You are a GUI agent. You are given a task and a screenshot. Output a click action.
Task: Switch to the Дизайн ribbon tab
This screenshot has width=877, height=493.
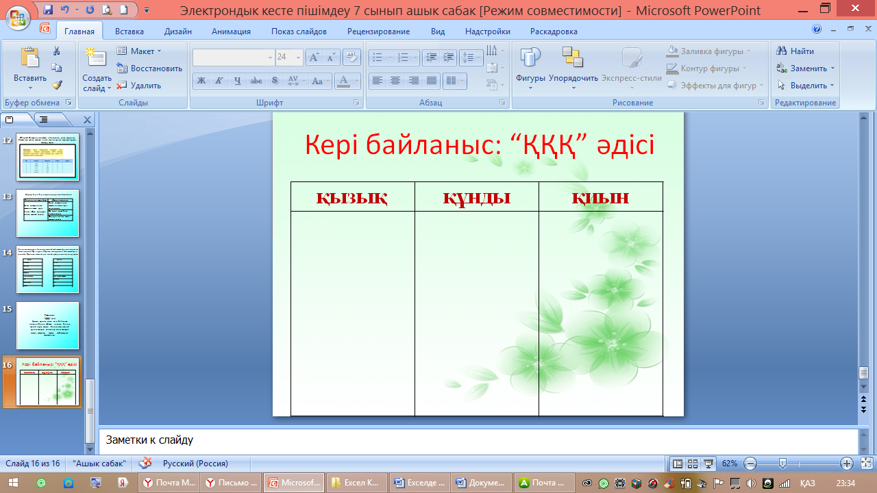[178, 31]
